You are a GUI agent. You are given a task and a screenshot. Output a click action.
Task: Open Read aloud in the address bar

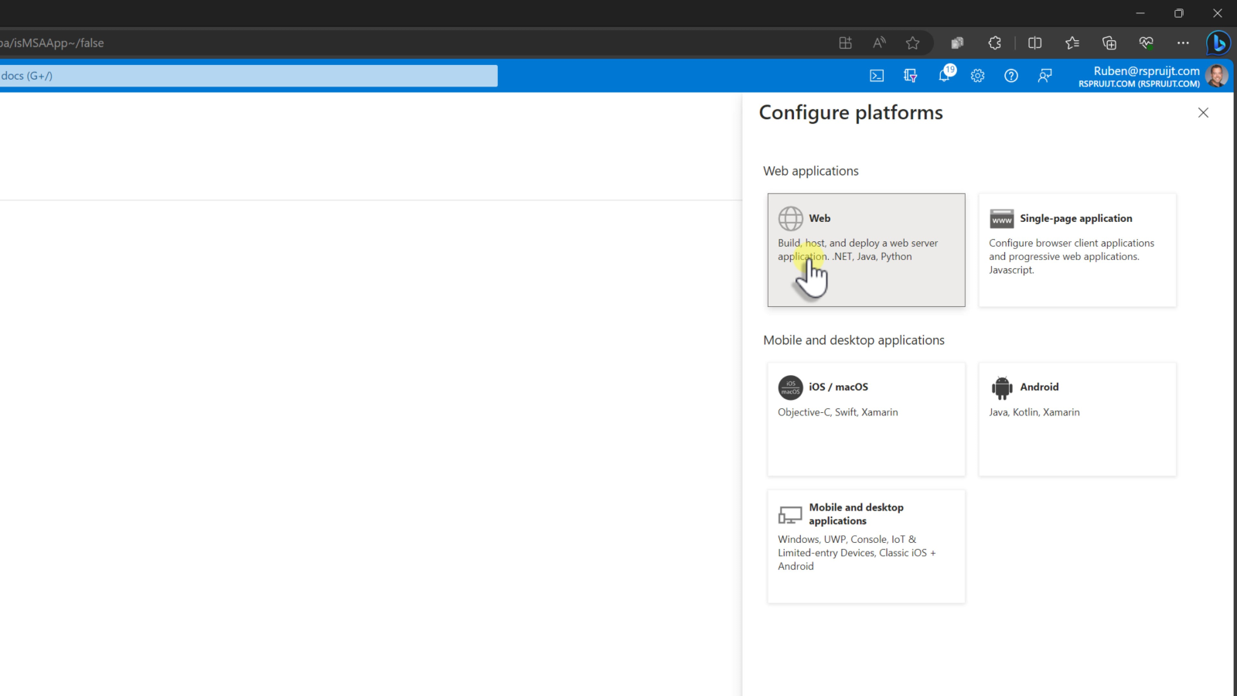879,43
